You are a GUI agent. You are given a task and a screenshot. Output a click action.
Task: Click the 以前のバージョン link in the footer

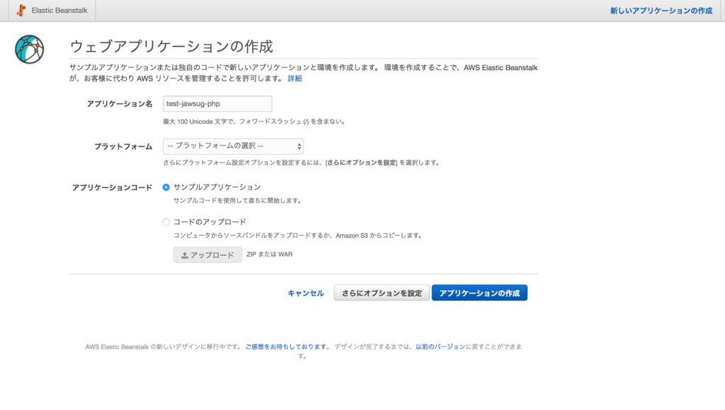pos(440,347)
